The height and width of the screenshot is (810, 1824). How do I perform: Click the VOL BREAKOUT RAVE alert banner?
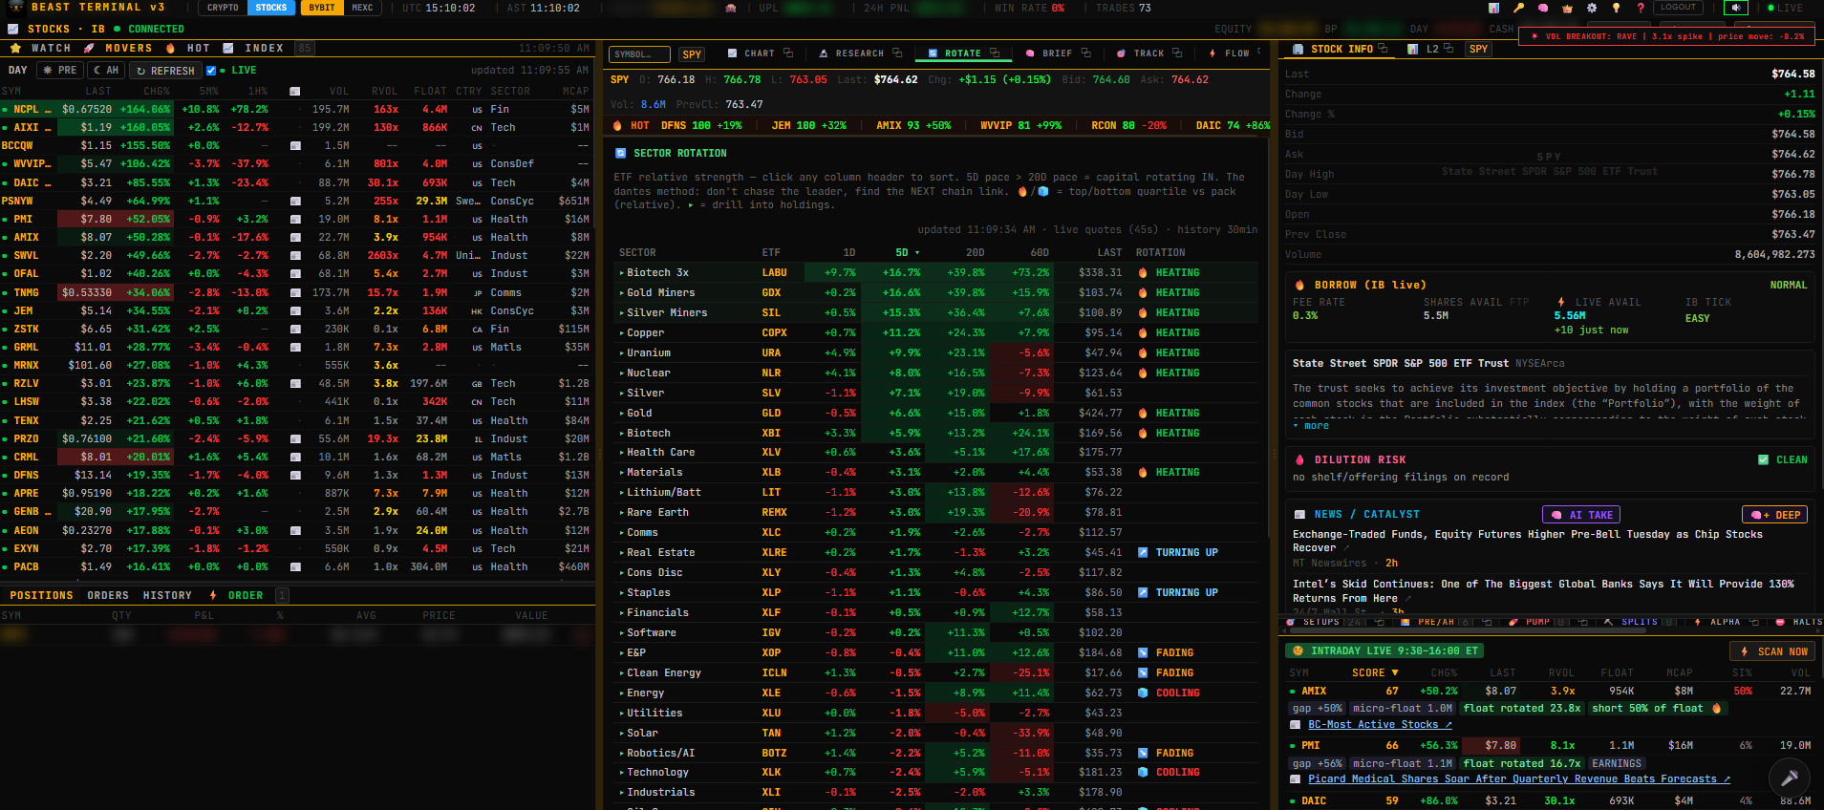[x=1668, y=36]
